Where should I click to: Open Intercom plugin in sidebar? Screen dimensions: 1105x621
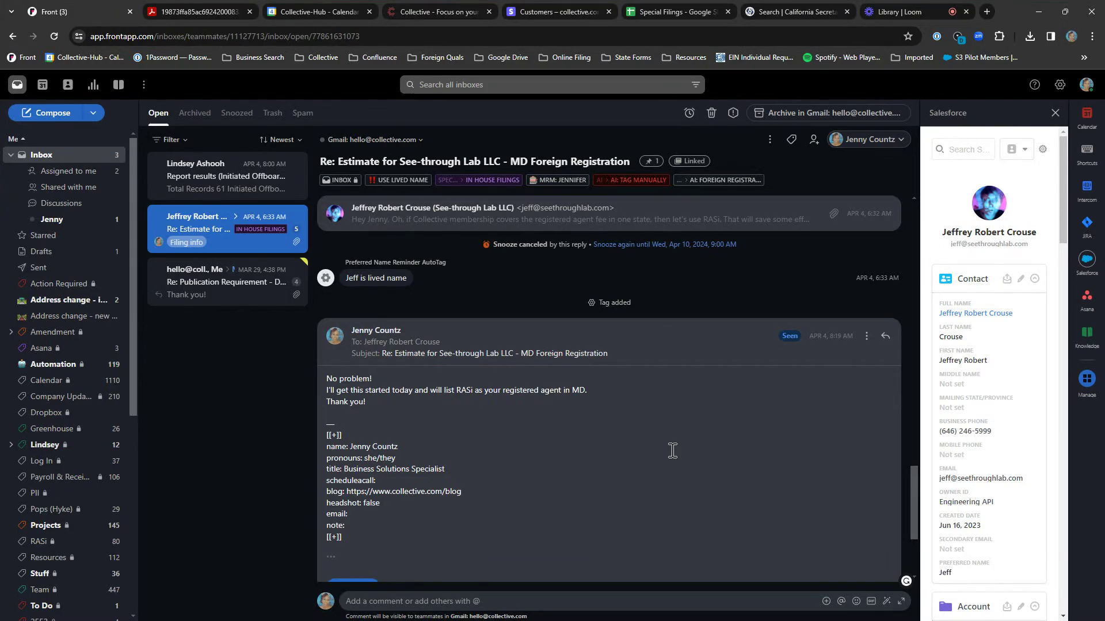(x=1087, y=190)
